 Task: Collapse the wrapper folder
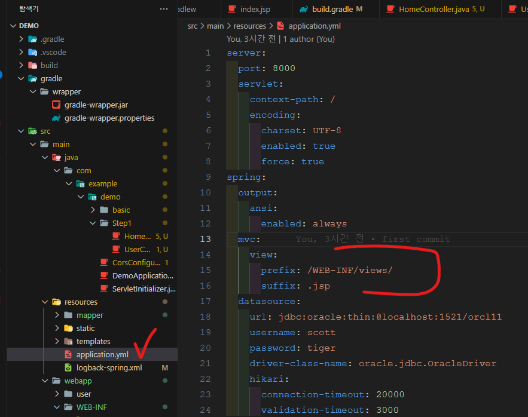click(33, 91)
